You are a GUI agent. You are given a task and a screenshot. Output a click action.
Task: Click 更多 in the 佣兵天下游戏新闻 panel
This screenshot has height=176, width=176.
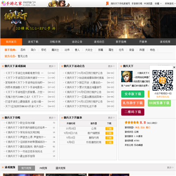click(52, 66)
